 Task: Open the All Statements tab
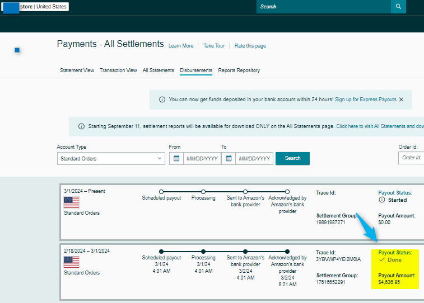point(158,70)
